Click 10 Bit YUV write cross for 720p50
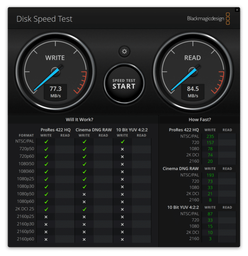This screenshot has width=248, height=256. (x=122, y=149)
